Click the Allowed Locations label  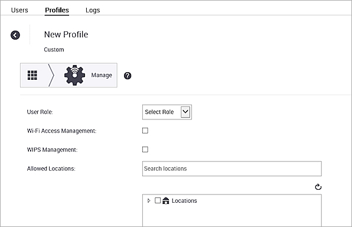51,168
